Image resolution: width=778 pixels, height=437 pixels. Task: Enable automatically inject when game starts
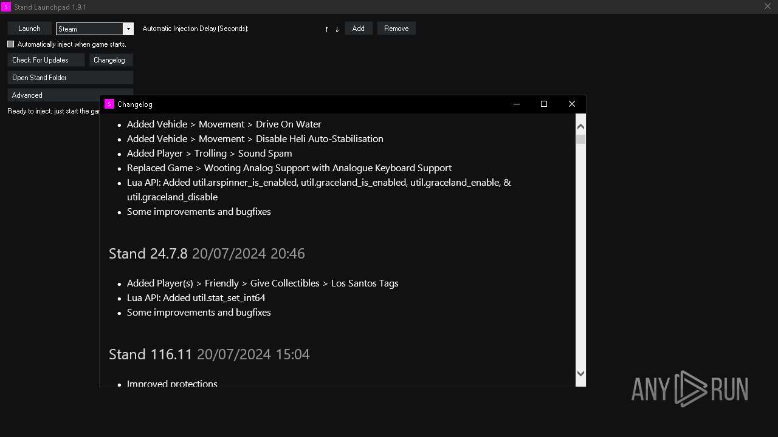[x=10, y=44]
